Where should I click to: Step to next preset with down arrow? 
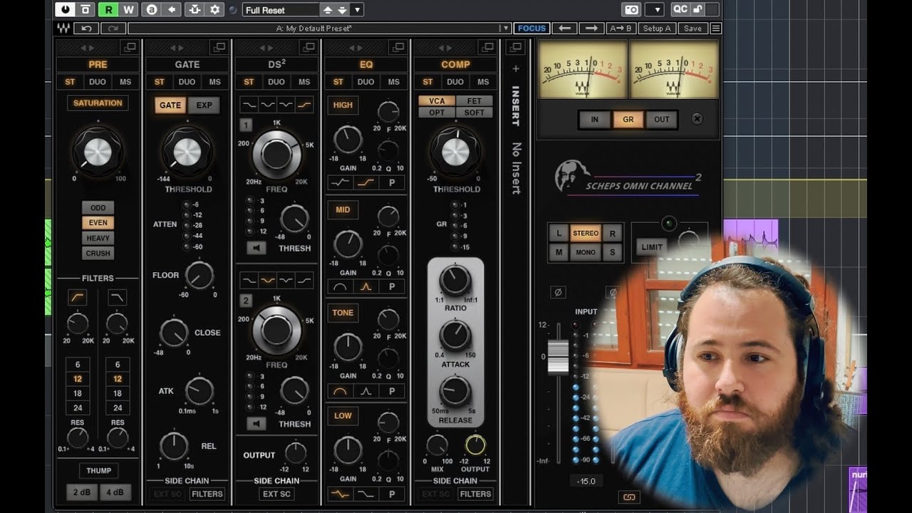(x=342, y=10)
